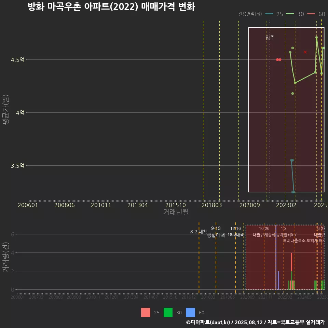Image resolution: width=328 pixels, height=328 pixels.
Task: Click the red X marker in price chart
Action: point(305,52)
